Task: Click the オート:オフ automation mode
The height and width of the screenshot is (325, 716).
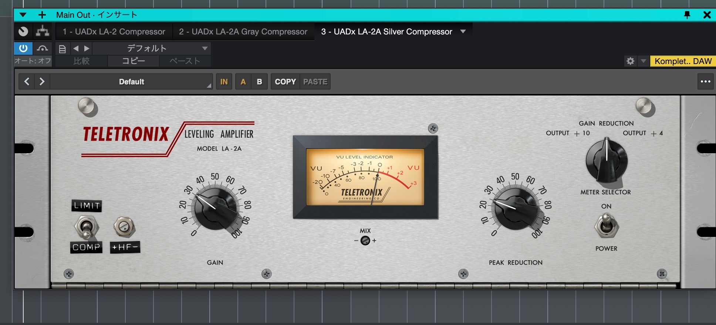Action: point(33,61)
